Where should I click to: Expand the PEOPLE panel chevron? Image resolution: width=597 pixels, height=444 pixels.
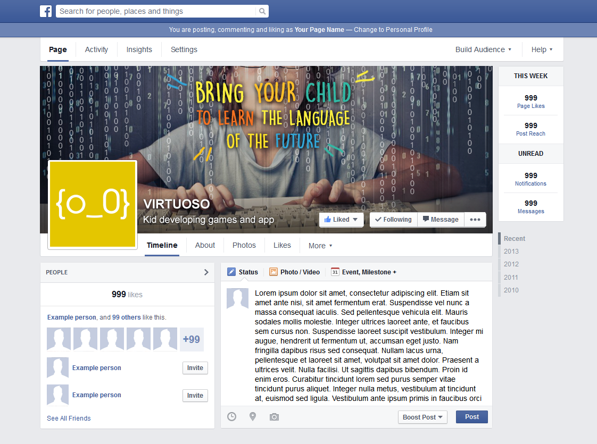[206, 272]
